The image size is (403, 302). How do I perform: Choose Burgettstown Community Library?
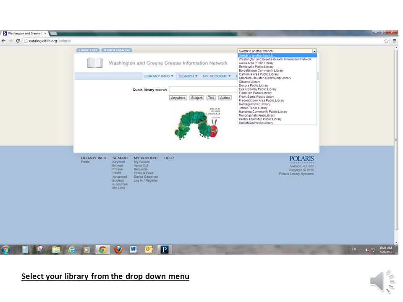coord(277,70)
